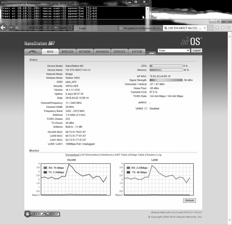The height and width of the screenshot is (225, 232).
Task: Open the Log monitor link
Action: coord(159,155)
